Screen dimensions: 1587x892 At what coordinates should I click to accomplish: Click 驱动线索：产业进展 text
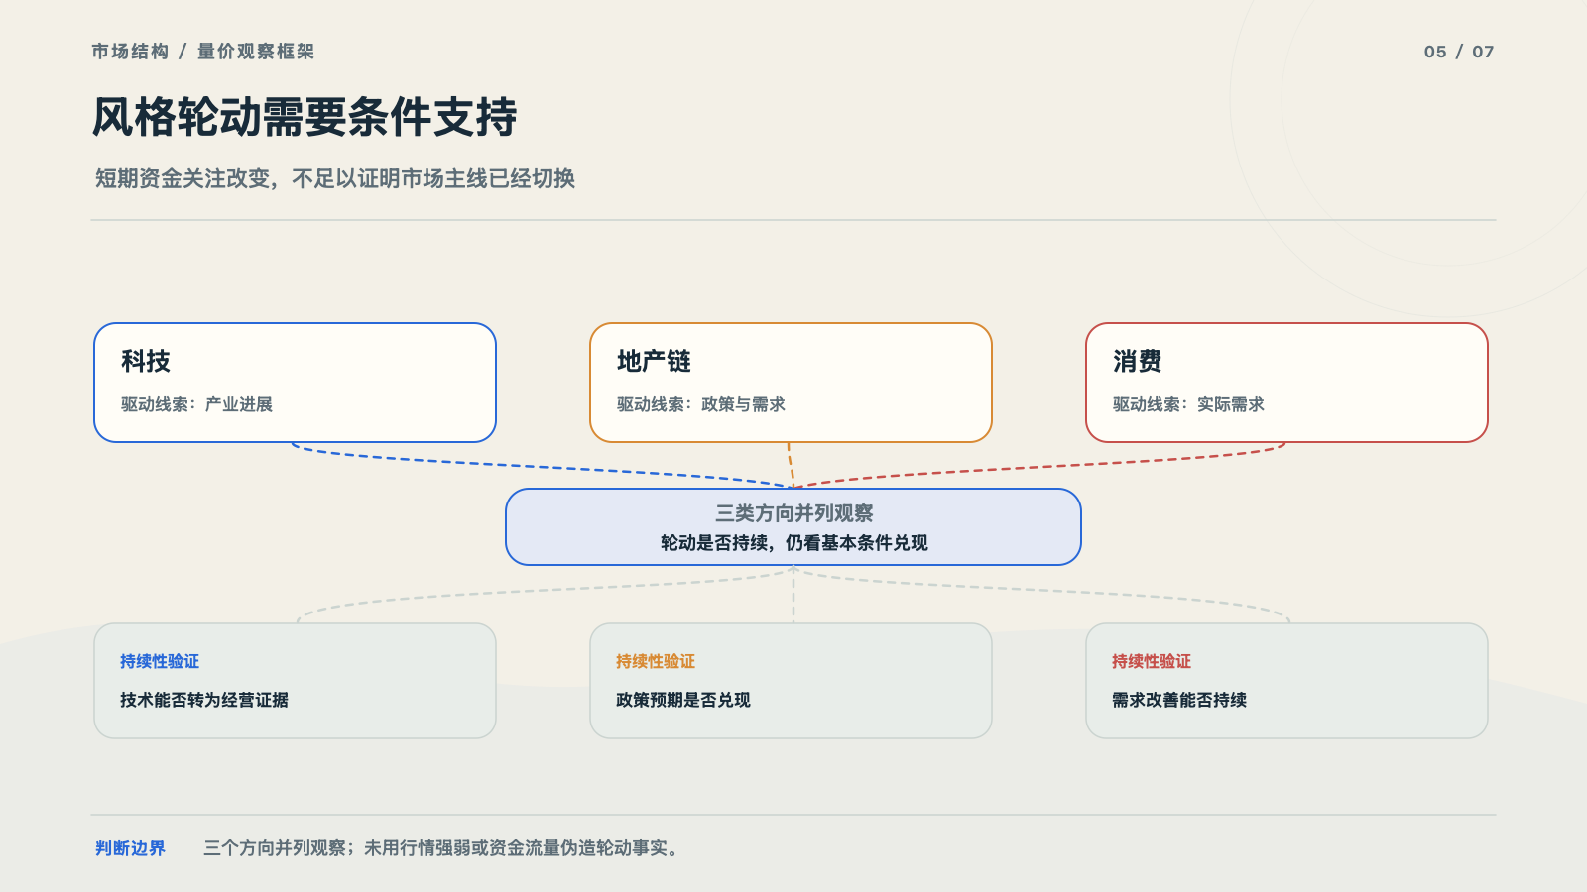[x=196, y=404]
